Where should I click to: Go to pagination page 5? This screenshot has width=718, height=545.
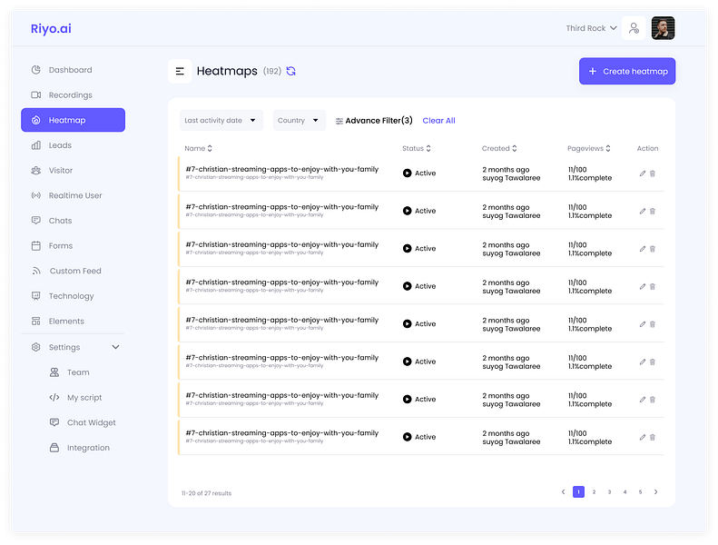(640, 491)
